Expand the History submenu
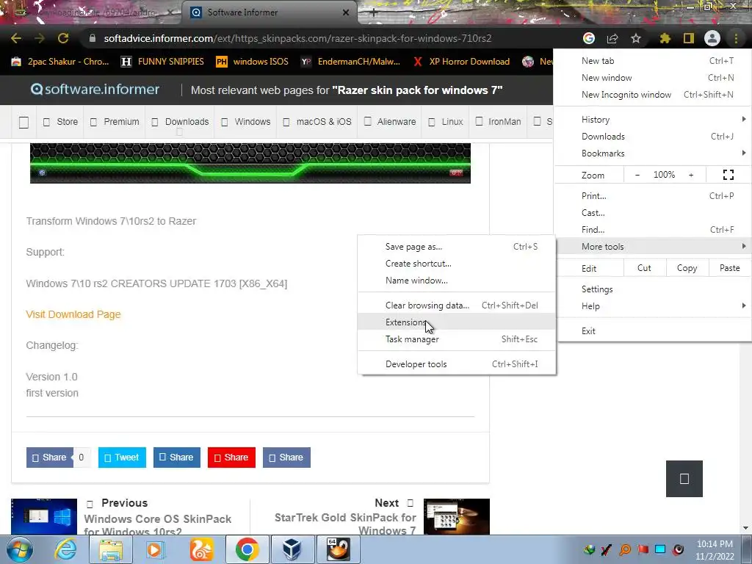Viewport: 752px width, 564px height. (652, 120)
